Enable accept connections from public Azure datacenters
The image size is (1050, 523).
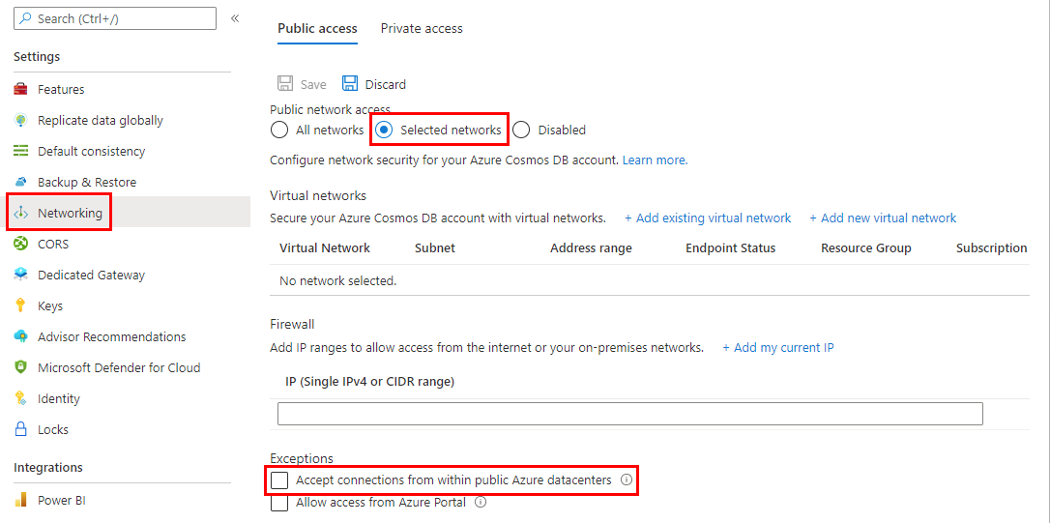coord(279,480)
